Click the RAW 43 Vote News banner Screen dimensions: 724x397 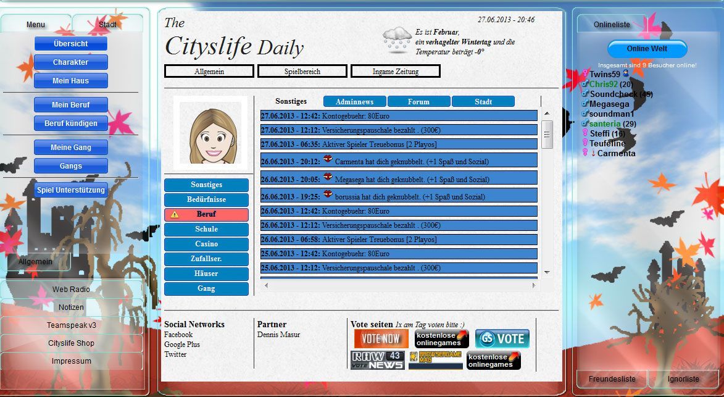tap(377, 360)
